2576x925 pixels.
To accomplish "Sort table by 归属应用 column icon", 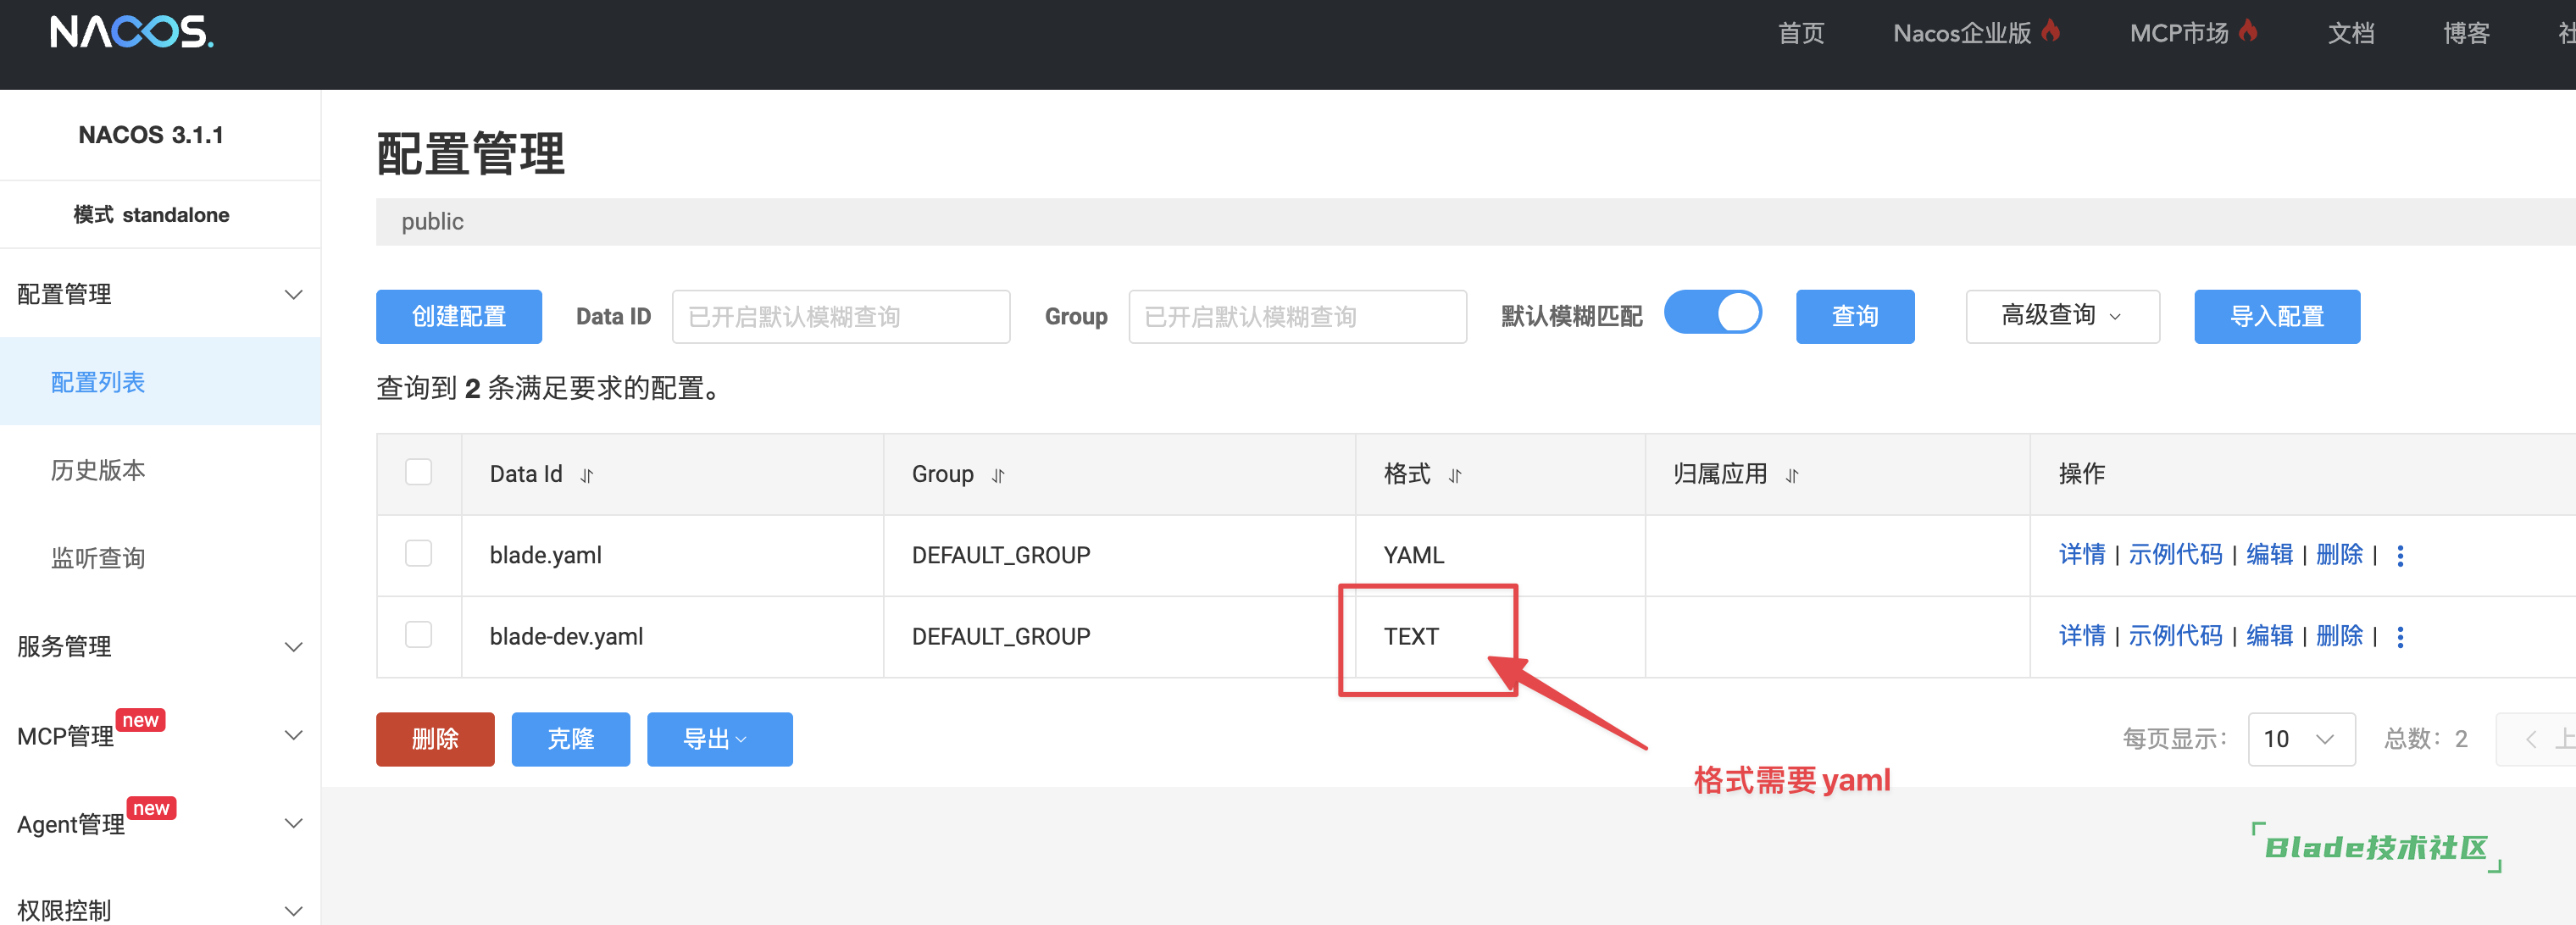I will pyautogui.click(x=1791, y=476).
